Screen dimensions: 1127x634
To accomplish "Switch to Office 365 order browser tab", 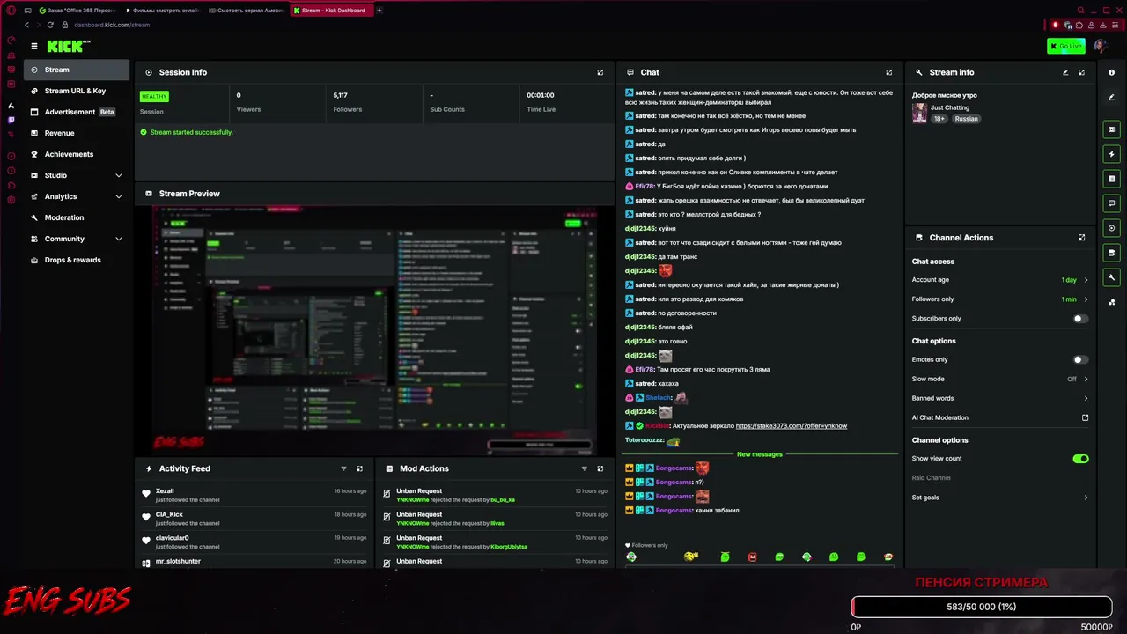I will [77, 11].
